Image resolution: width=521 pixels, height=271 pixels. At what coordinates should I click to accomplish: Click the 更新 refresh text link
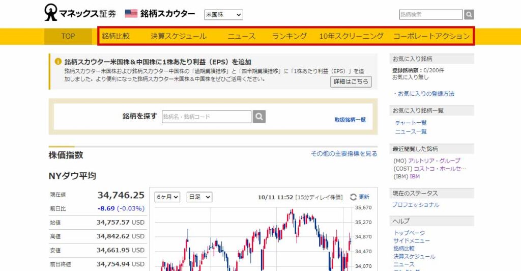pyautogui.click(x=364, y=197)
